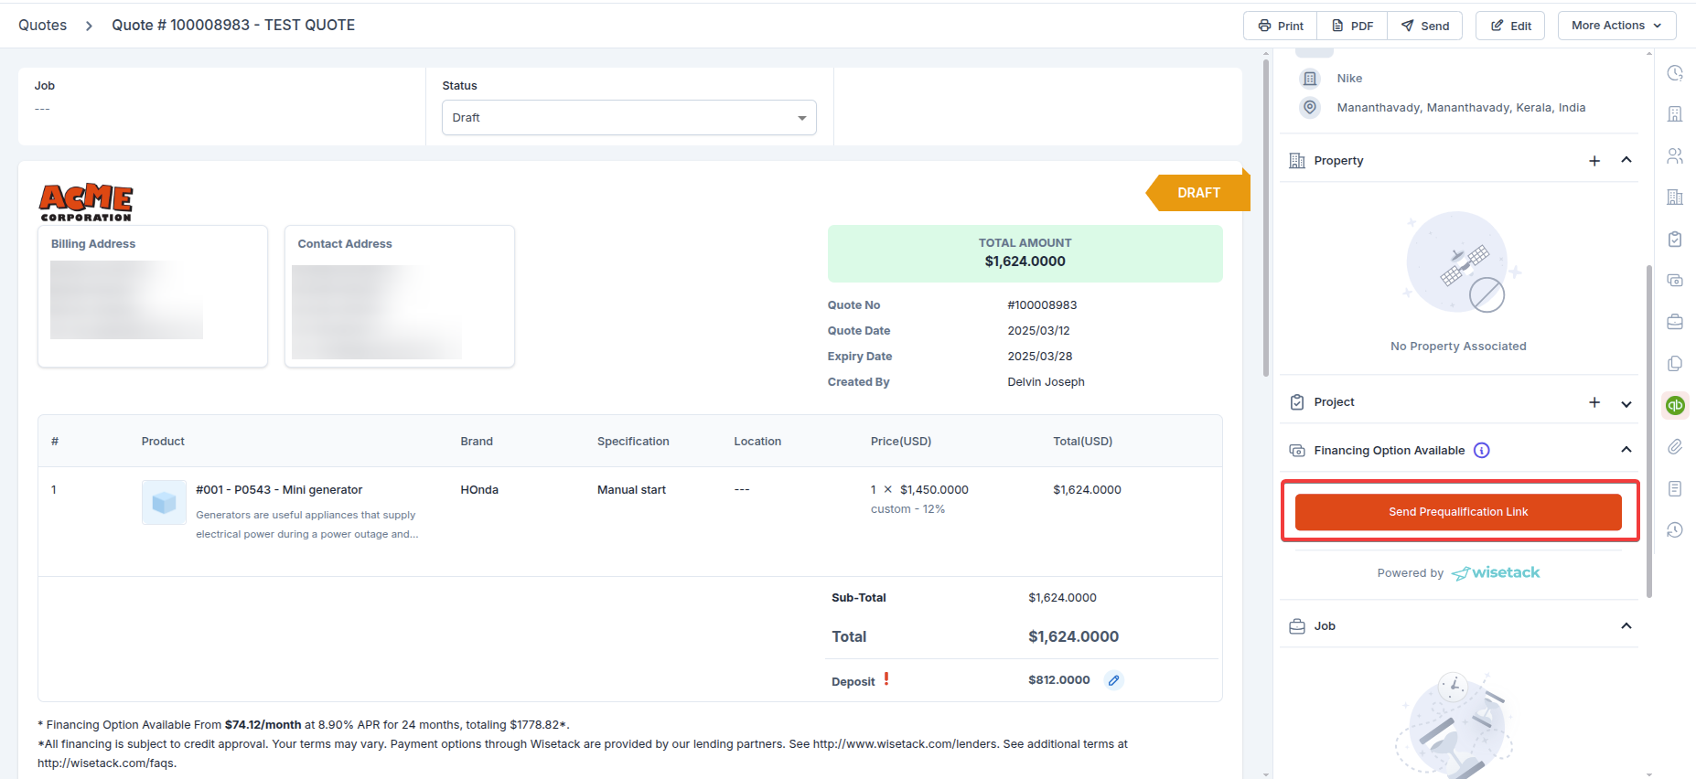Open the single building icon in sidebar

[x=1675, y=113]
